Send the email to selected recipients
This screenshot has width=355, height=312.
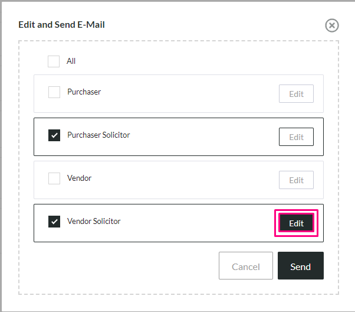(x=300, y=265)
